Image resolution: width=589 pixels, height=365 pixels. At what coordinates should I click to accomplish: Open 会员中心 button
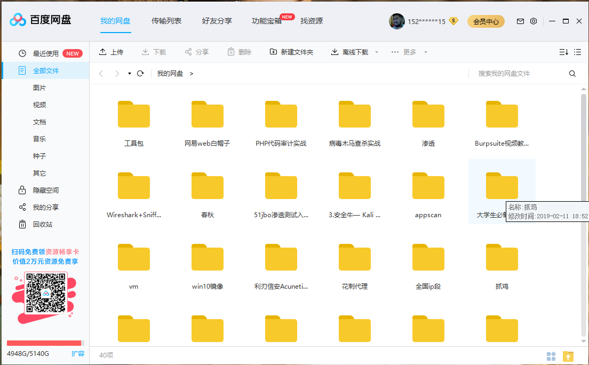click(x=485, y=21)
